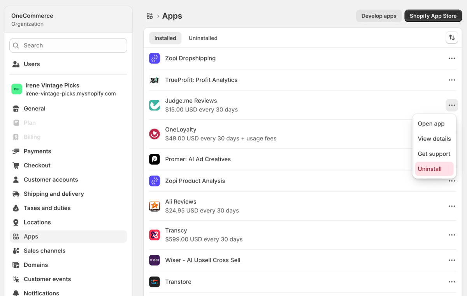Click the apps breadcrumb grid icon
467x296 pixels.
pos(149,16)
